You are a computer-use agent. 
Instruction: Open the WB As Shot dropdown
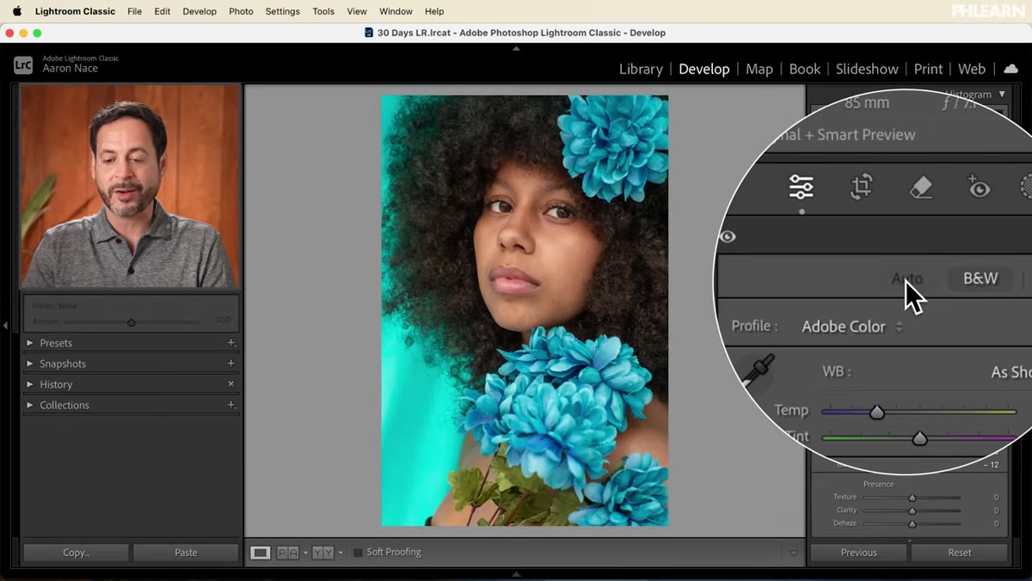(1010, 372)
